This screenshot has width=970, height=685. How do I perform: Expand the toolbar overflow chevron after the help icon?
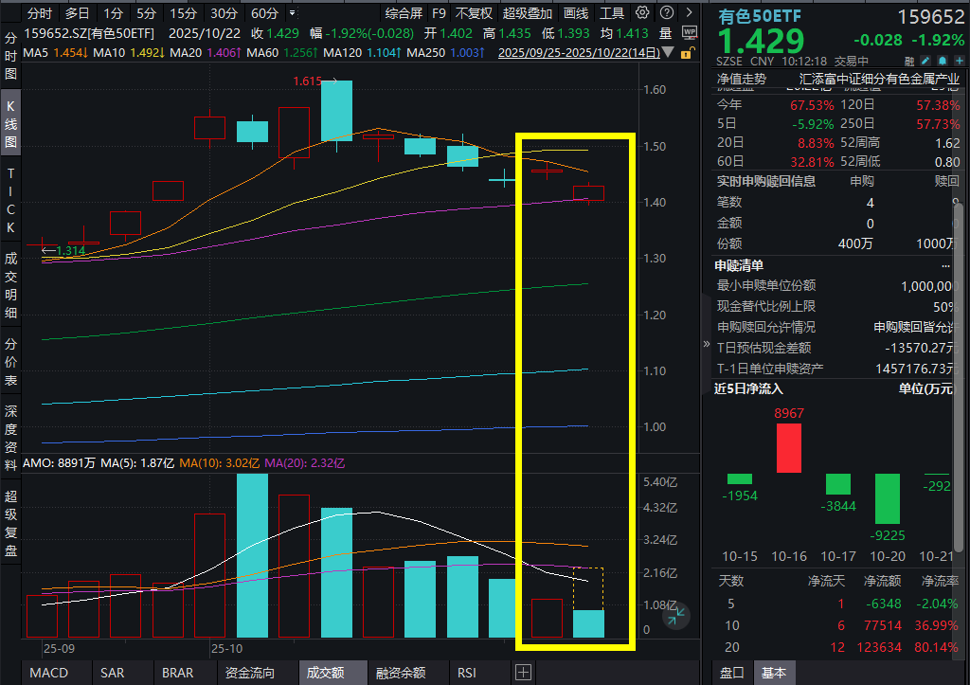pos(689,13)
